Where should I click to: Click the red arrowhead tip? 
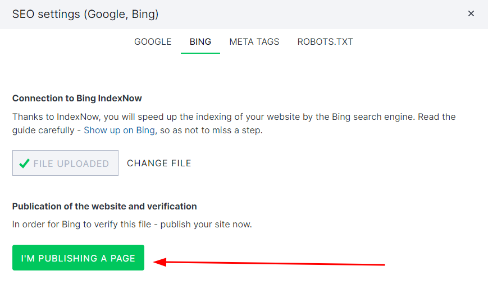coord(156,262)
